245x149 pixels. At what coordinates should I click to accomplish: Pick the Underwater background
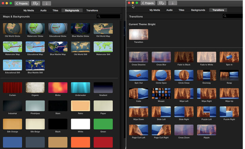click(x=80, y=87)
